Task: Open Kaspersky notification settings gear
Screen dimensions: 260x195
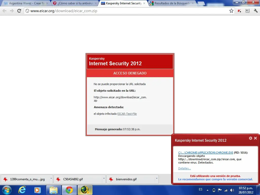Action: pyautogui.click(x=251, y=138)
